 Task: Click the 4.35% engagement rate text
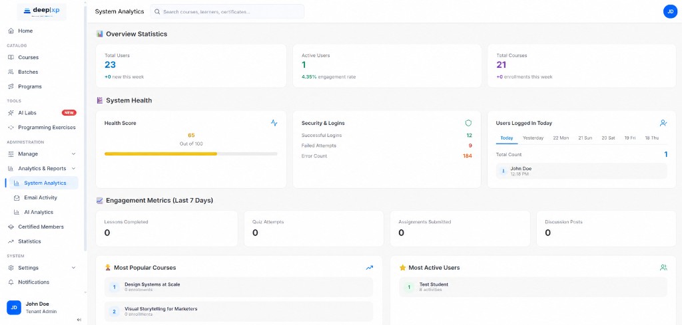[328, 77]
